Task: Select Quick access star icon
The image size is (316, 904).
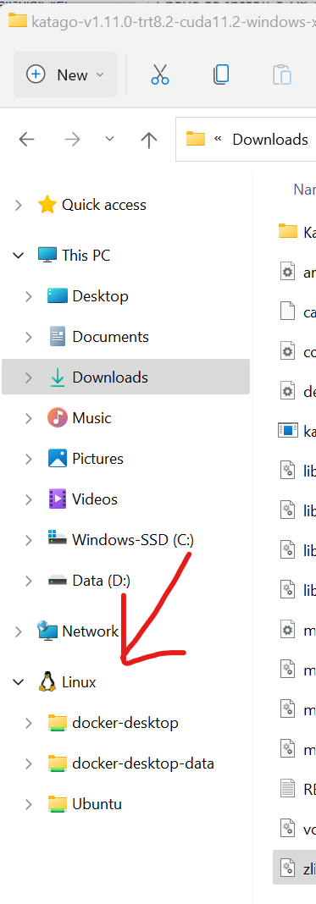Action: click(47, 205)
